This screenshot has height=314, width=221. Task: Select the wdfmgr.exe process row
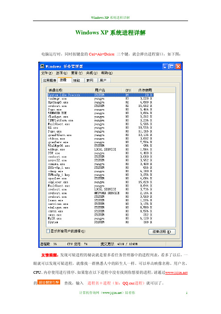pos(100,149)
